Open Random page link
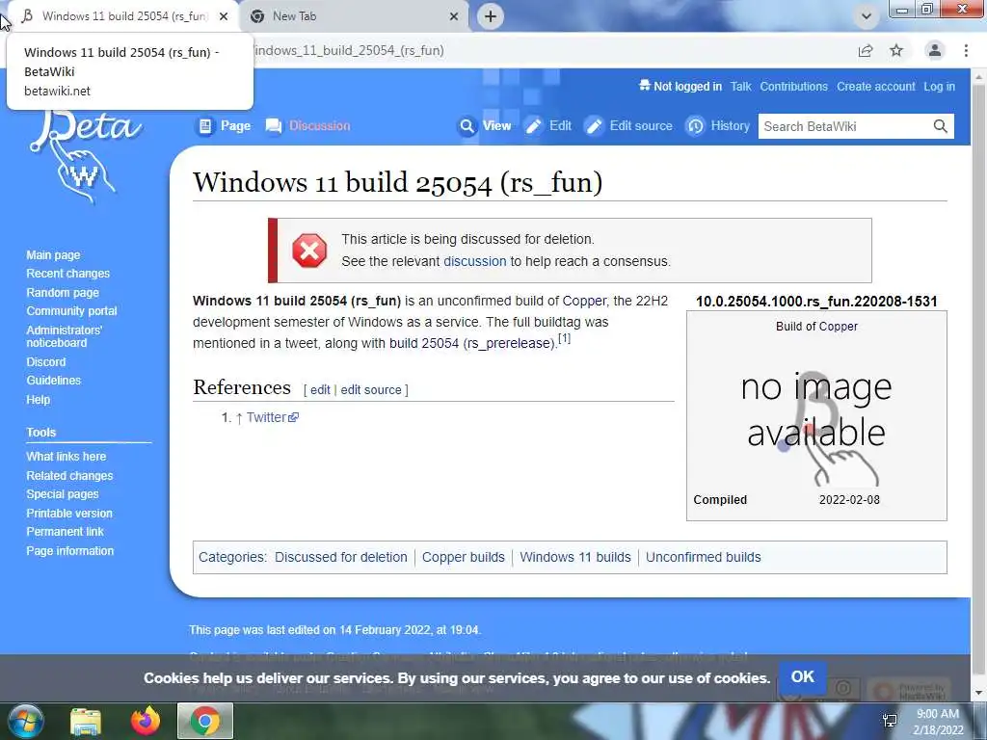The width and height of the screenshot is (987, 740). (63, 293)
